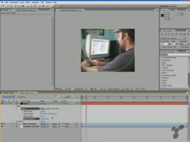
Task: Open the Effect menu
Action: [x=28, y=2]
